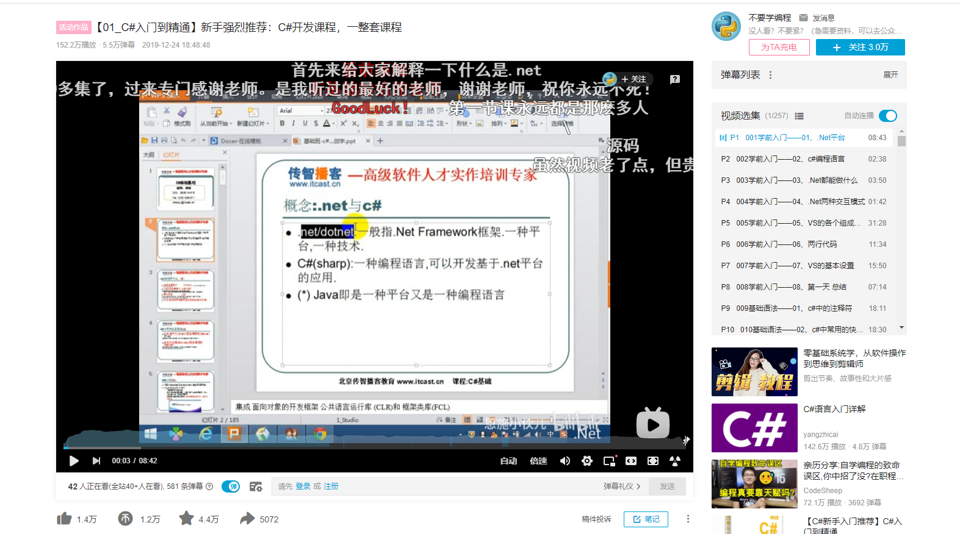Image resolution: width=960 pixels, height=534 pixels.
Task: Open more options beside 笔记 button
Action: [x=688, y=519]
